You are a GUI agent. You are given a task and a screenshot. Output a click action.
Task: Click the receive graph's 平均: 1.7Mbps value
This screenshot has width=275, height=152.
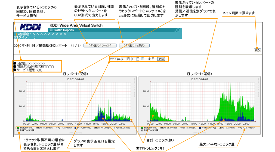(63, 128)
